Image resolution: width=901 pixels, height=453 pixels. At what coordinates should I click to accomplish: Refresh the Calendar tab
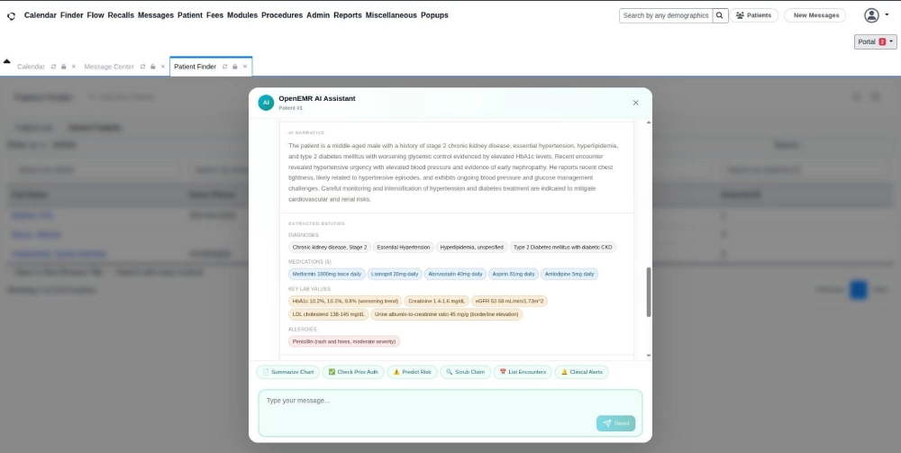click(53, 67)
